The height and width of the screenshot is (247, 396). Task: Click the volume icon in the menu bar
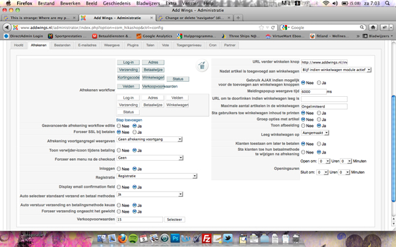[335, 3]
